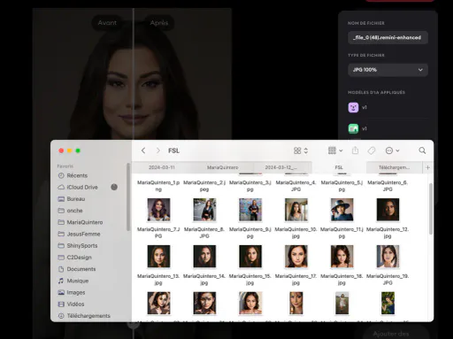This screenshot has height=339, width=453.
Task: Open Récents in sidebar
Action: coord(77,175)
